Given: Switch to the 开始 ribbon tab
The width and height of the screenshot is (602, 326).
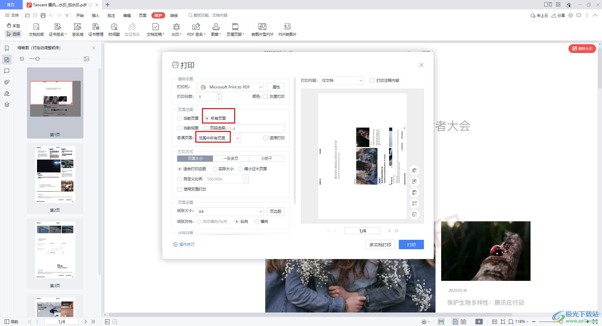Looking at the screenshot, I should pos(80,15).
